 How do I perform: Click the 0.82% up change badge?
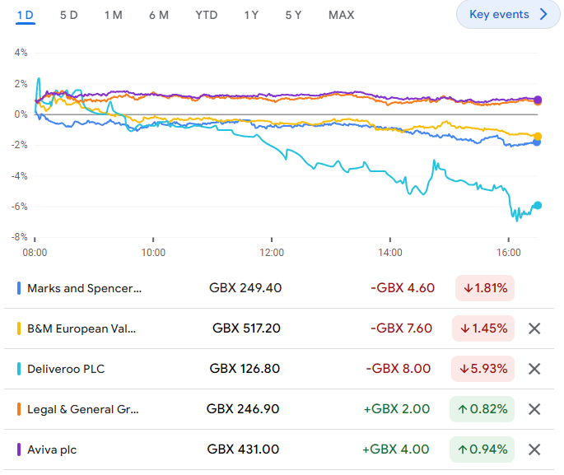tap(482, 409)
